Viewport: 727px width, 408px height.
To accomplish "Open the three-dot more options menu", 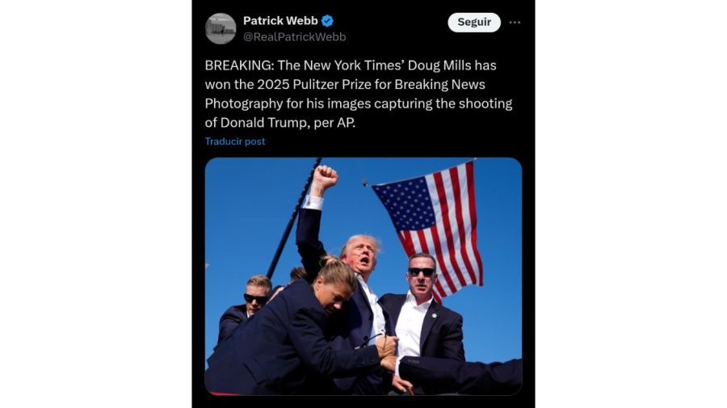I will (x=515, y=23).
